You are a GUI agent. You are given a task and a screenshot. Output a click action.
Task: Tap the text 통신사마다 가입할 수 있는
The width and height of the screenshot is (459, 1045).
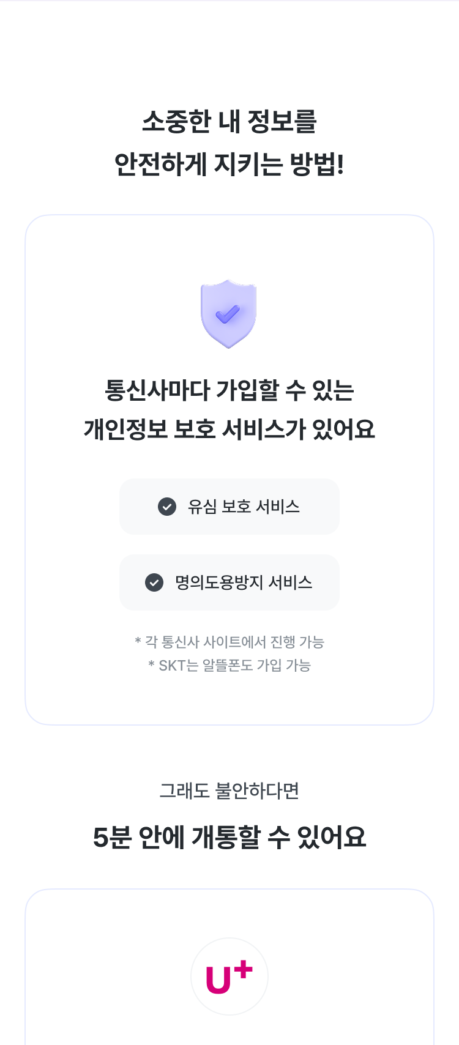click(229, 390)
